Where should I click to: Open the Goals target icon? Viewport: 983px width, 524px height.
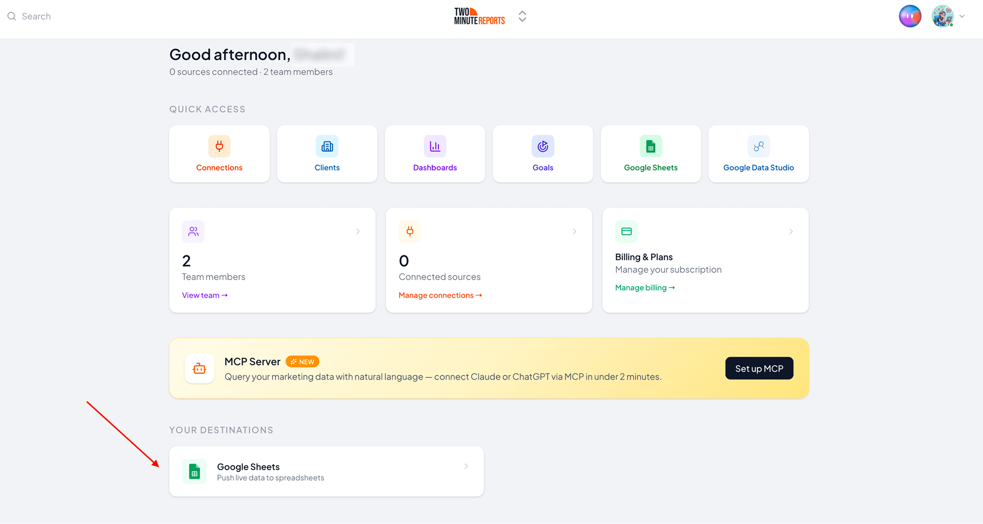pyautogui.click(x=543, y=147)
